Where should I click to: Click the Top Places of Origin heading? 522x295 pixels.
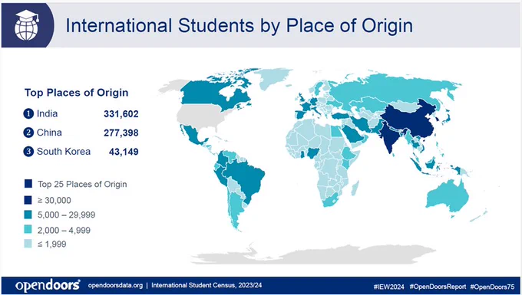[x=76, y=93]
